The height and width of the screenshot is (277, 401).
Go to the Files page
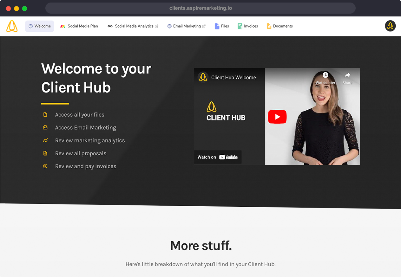222,26
